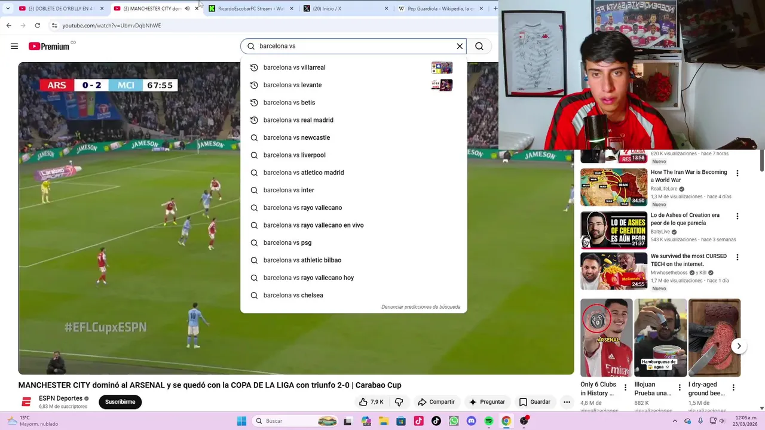Choose suggestion 'barcelona vs rayo vallecano en vivo'
Screen dimensions: 765x430
[x=353, y=225]
